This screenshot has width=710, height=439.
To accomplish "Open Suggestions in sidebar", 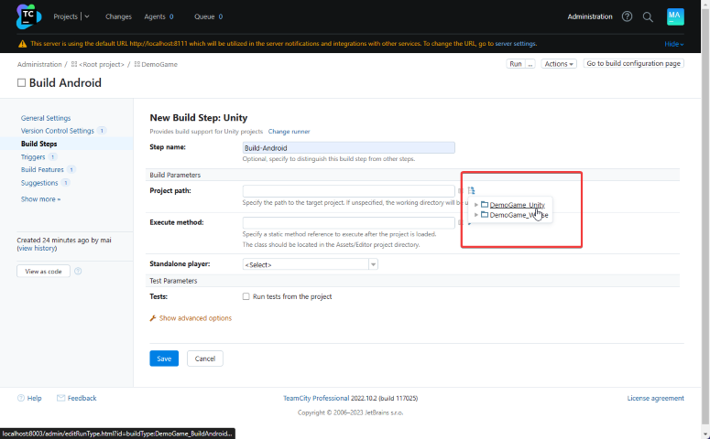I will tap(39, 183).
